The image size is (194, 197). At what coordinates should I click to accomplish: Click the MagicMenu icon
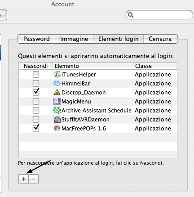[57, 101]
